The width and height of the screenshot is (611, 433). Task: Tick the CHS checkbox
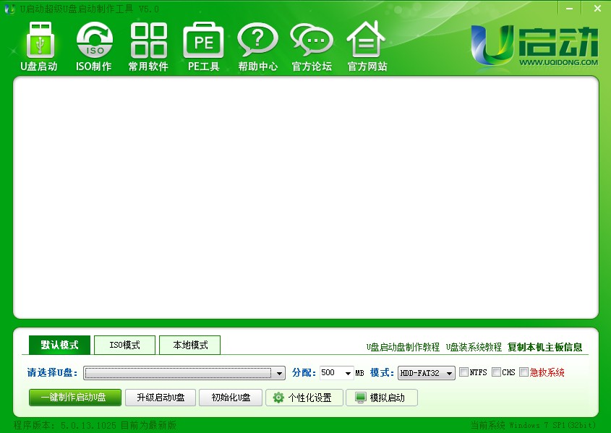tap(496, 372)
